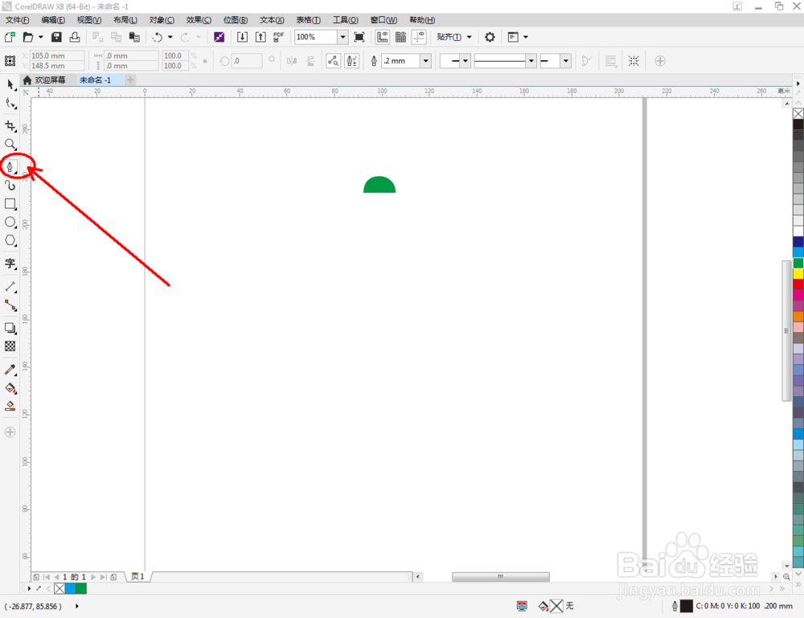Select the Rectangle tool

point(10,204)
